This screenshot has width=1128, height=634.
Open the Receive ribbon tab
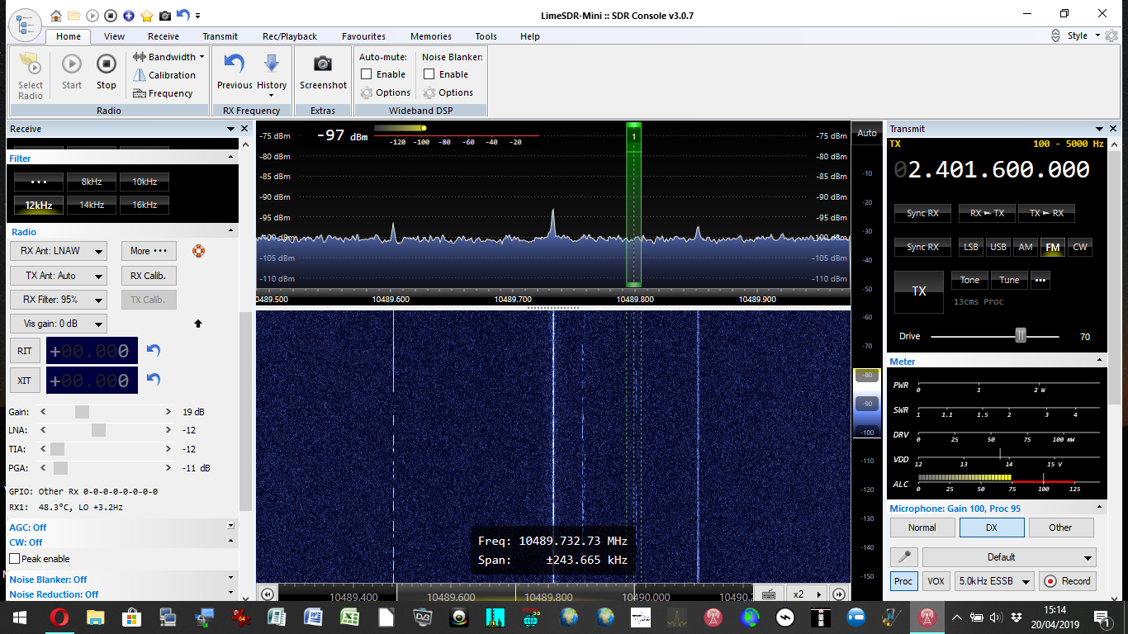point(164,36)
